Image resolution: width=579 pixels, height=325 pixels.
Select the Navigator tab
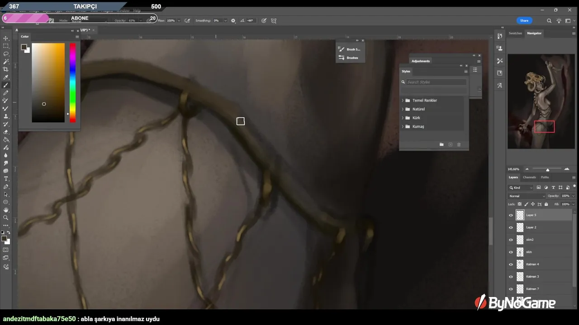(534, 33)
